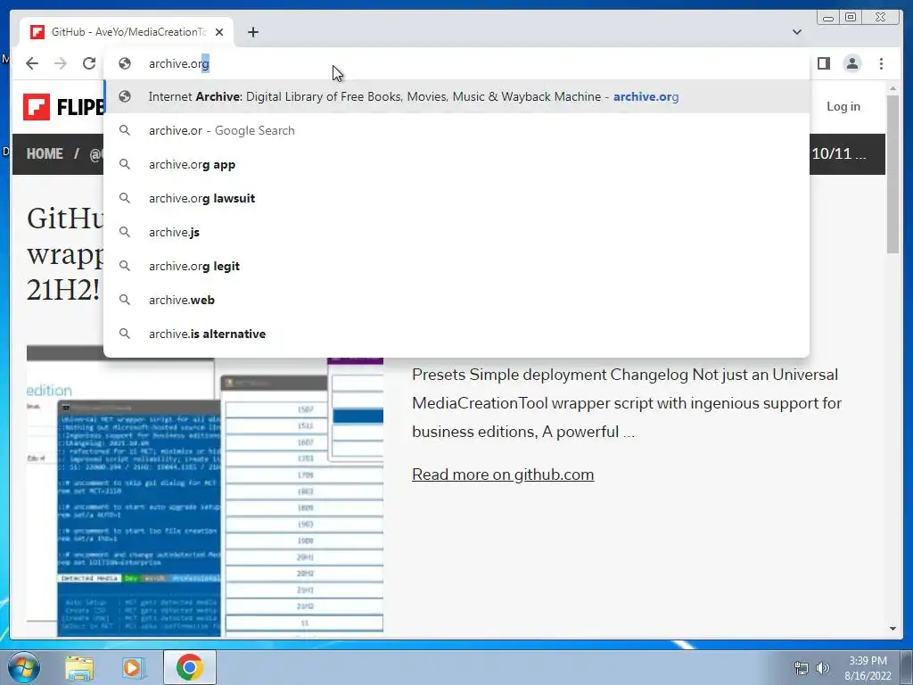The image size is (913, 685).
Task: Close the GitHub AveYo tab
Action: (219, 32)
